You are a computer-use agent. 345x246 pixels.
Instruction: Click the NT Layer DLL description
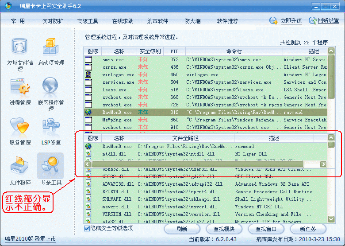pos(251,154)
